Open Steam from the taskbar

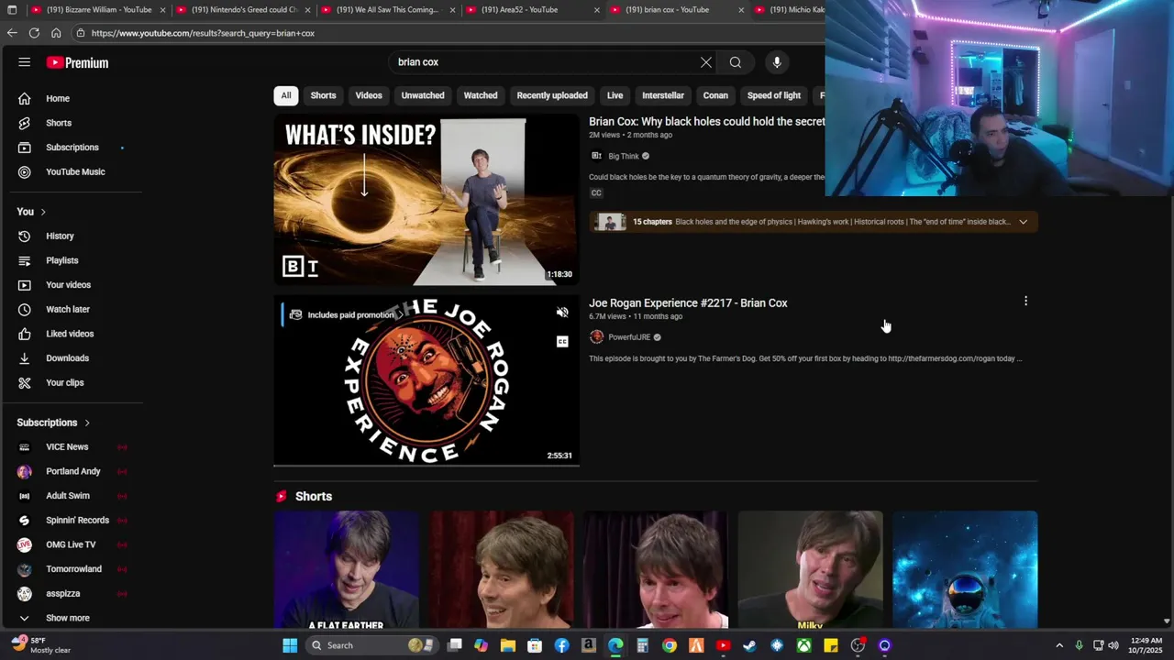(x=749, y=645)
